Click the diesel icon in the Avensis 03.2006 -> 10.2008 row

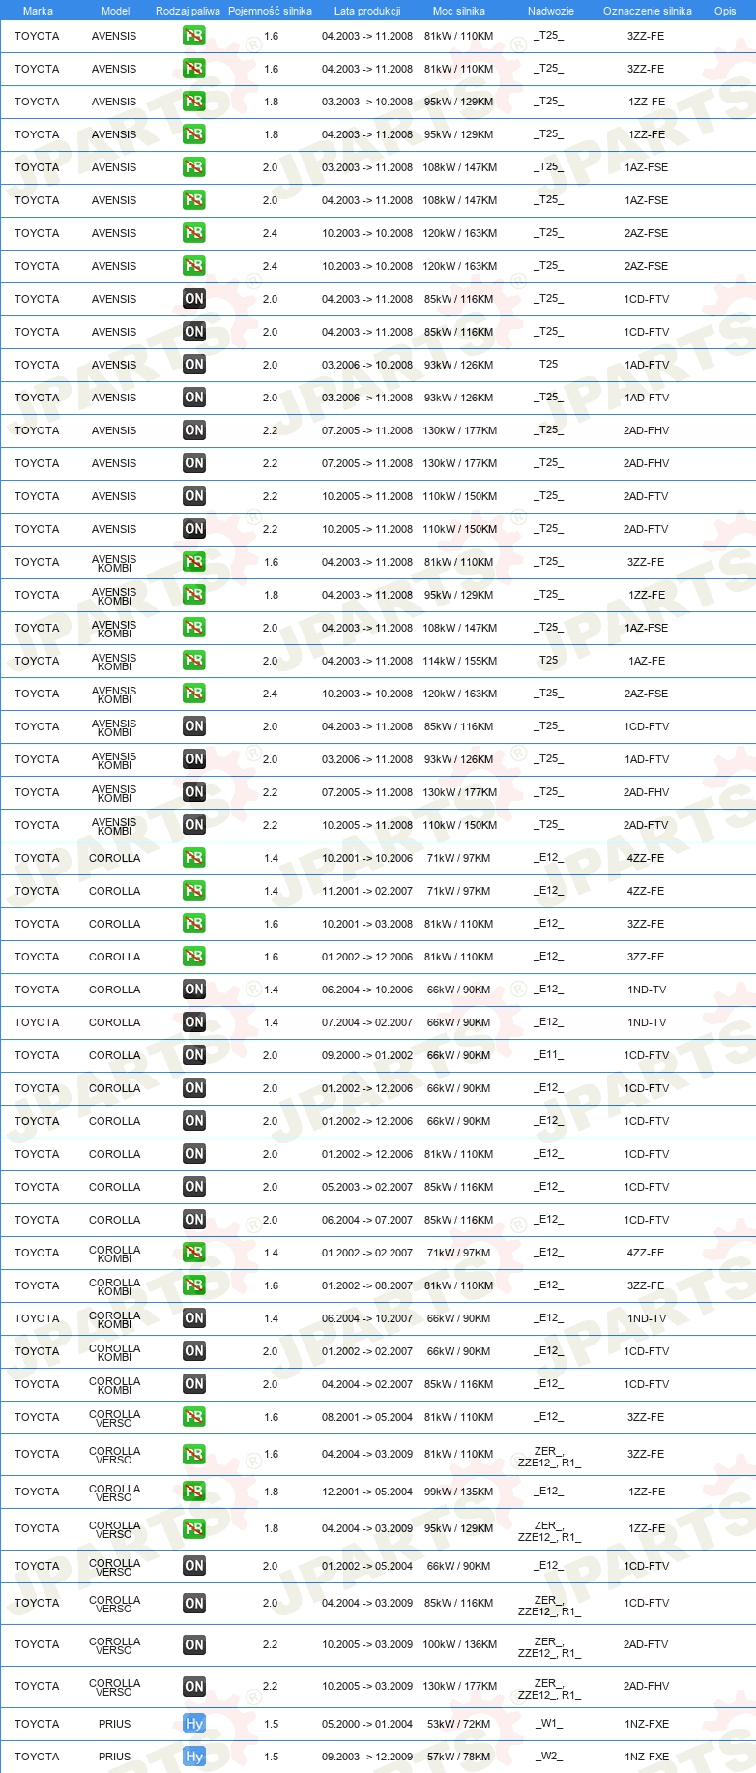tap(194, 365)
